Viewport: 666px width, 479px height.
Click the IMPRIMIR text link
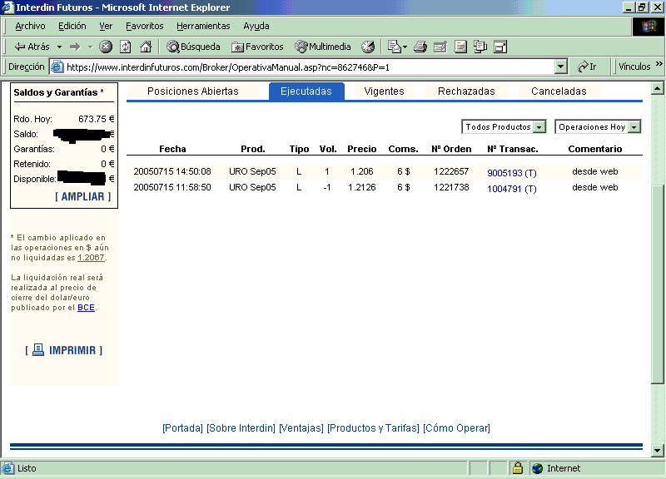pos(72,350)
